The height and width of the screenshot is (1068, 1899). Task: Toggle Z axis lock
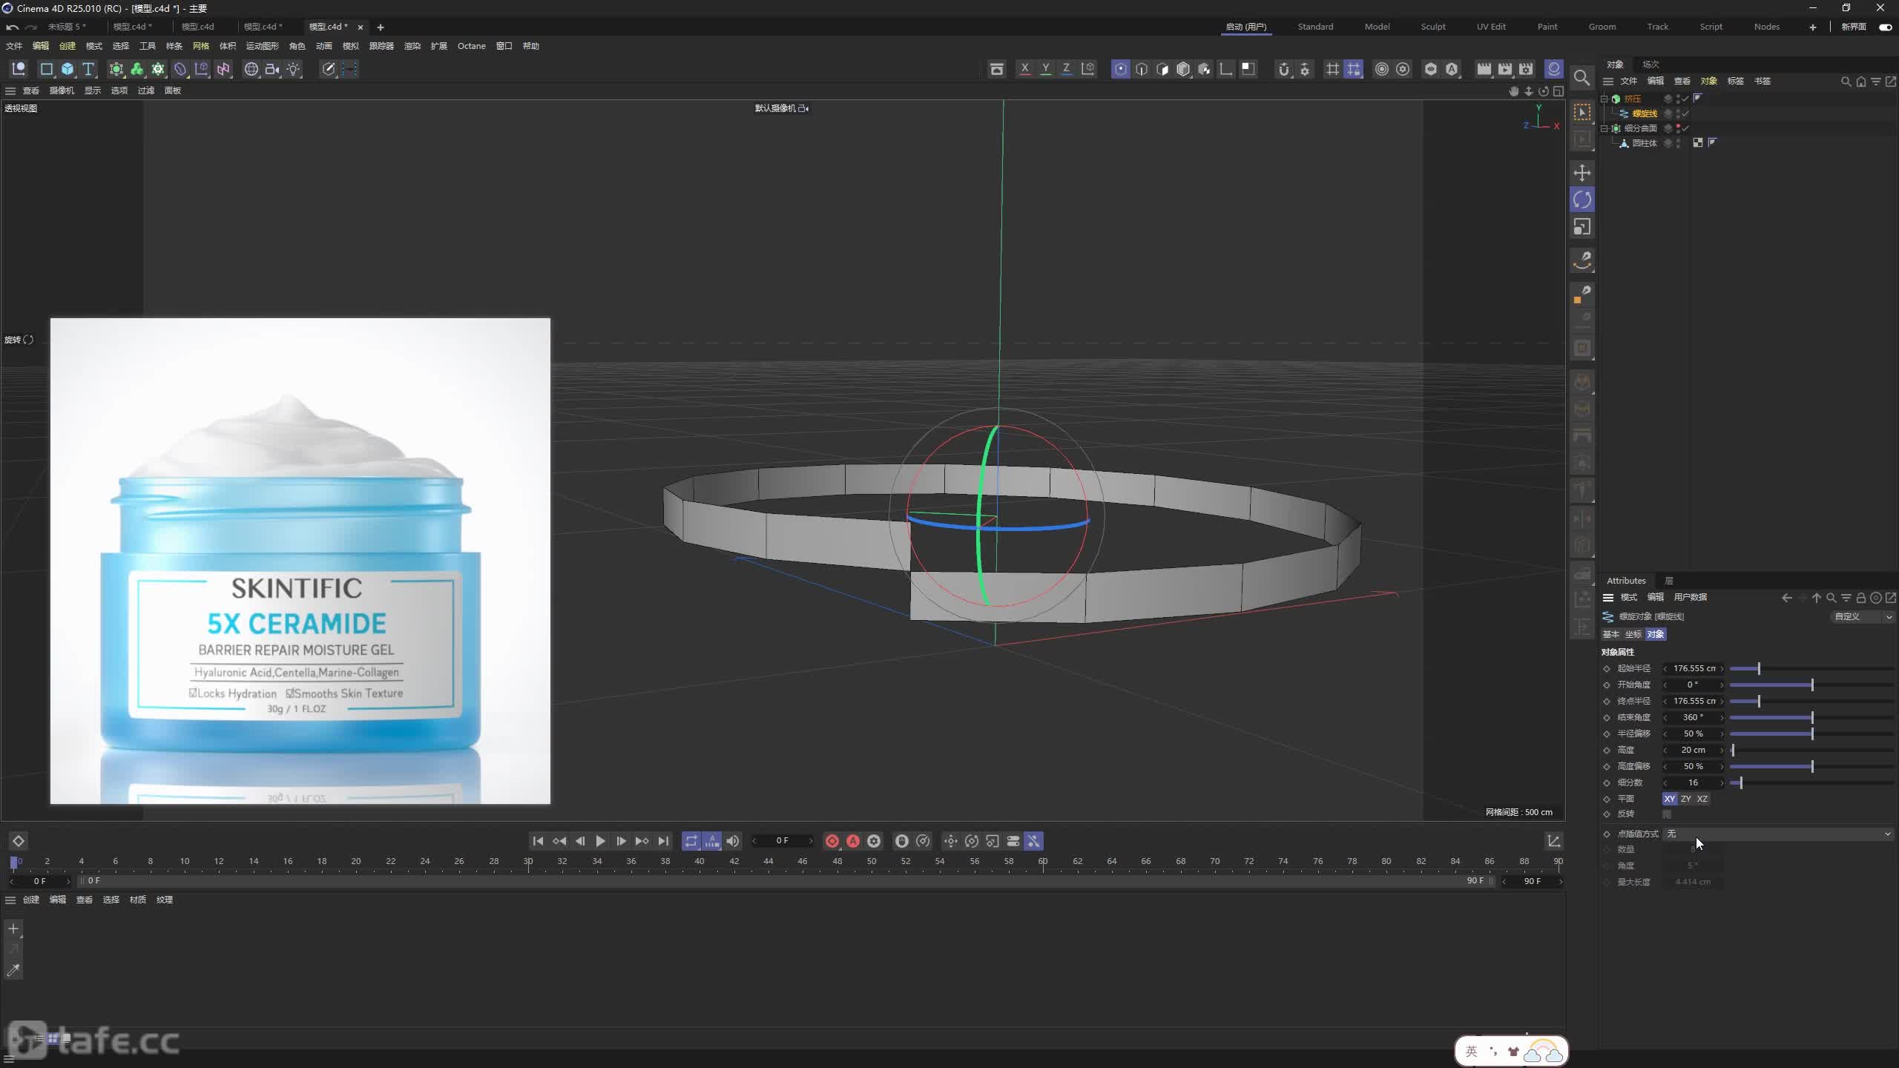pos(1067,69)
